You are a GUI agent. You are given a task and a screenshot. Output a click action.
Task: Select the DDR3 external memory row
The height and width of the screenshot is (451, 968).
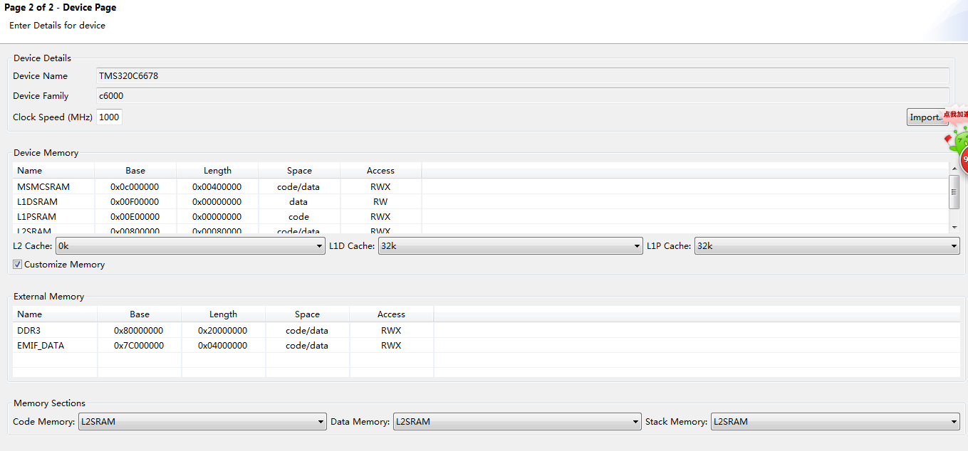click(486, 331)
